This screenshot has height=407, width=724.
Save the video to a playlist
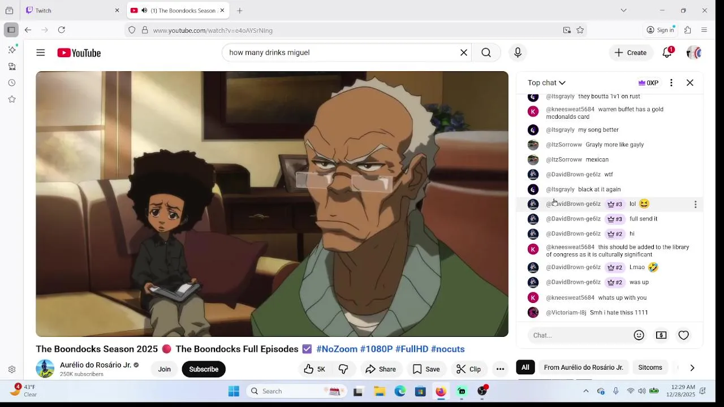426,369
